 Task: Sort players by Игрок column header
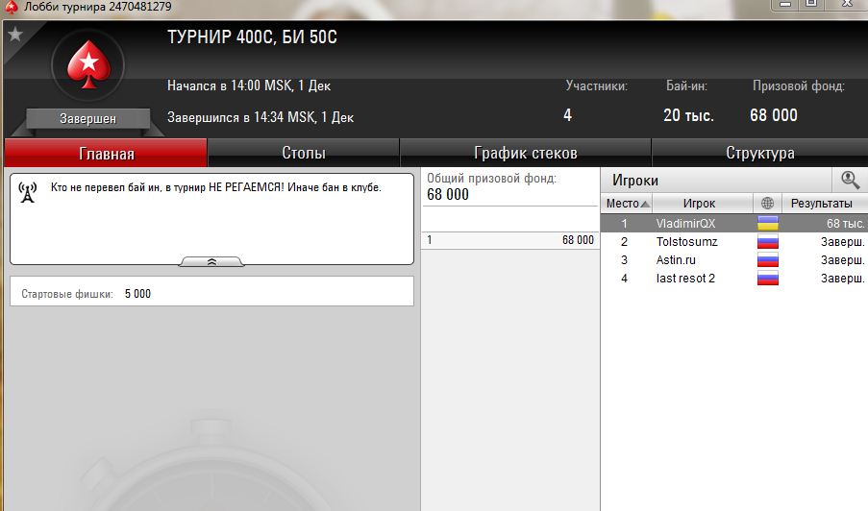pos(703,203)
